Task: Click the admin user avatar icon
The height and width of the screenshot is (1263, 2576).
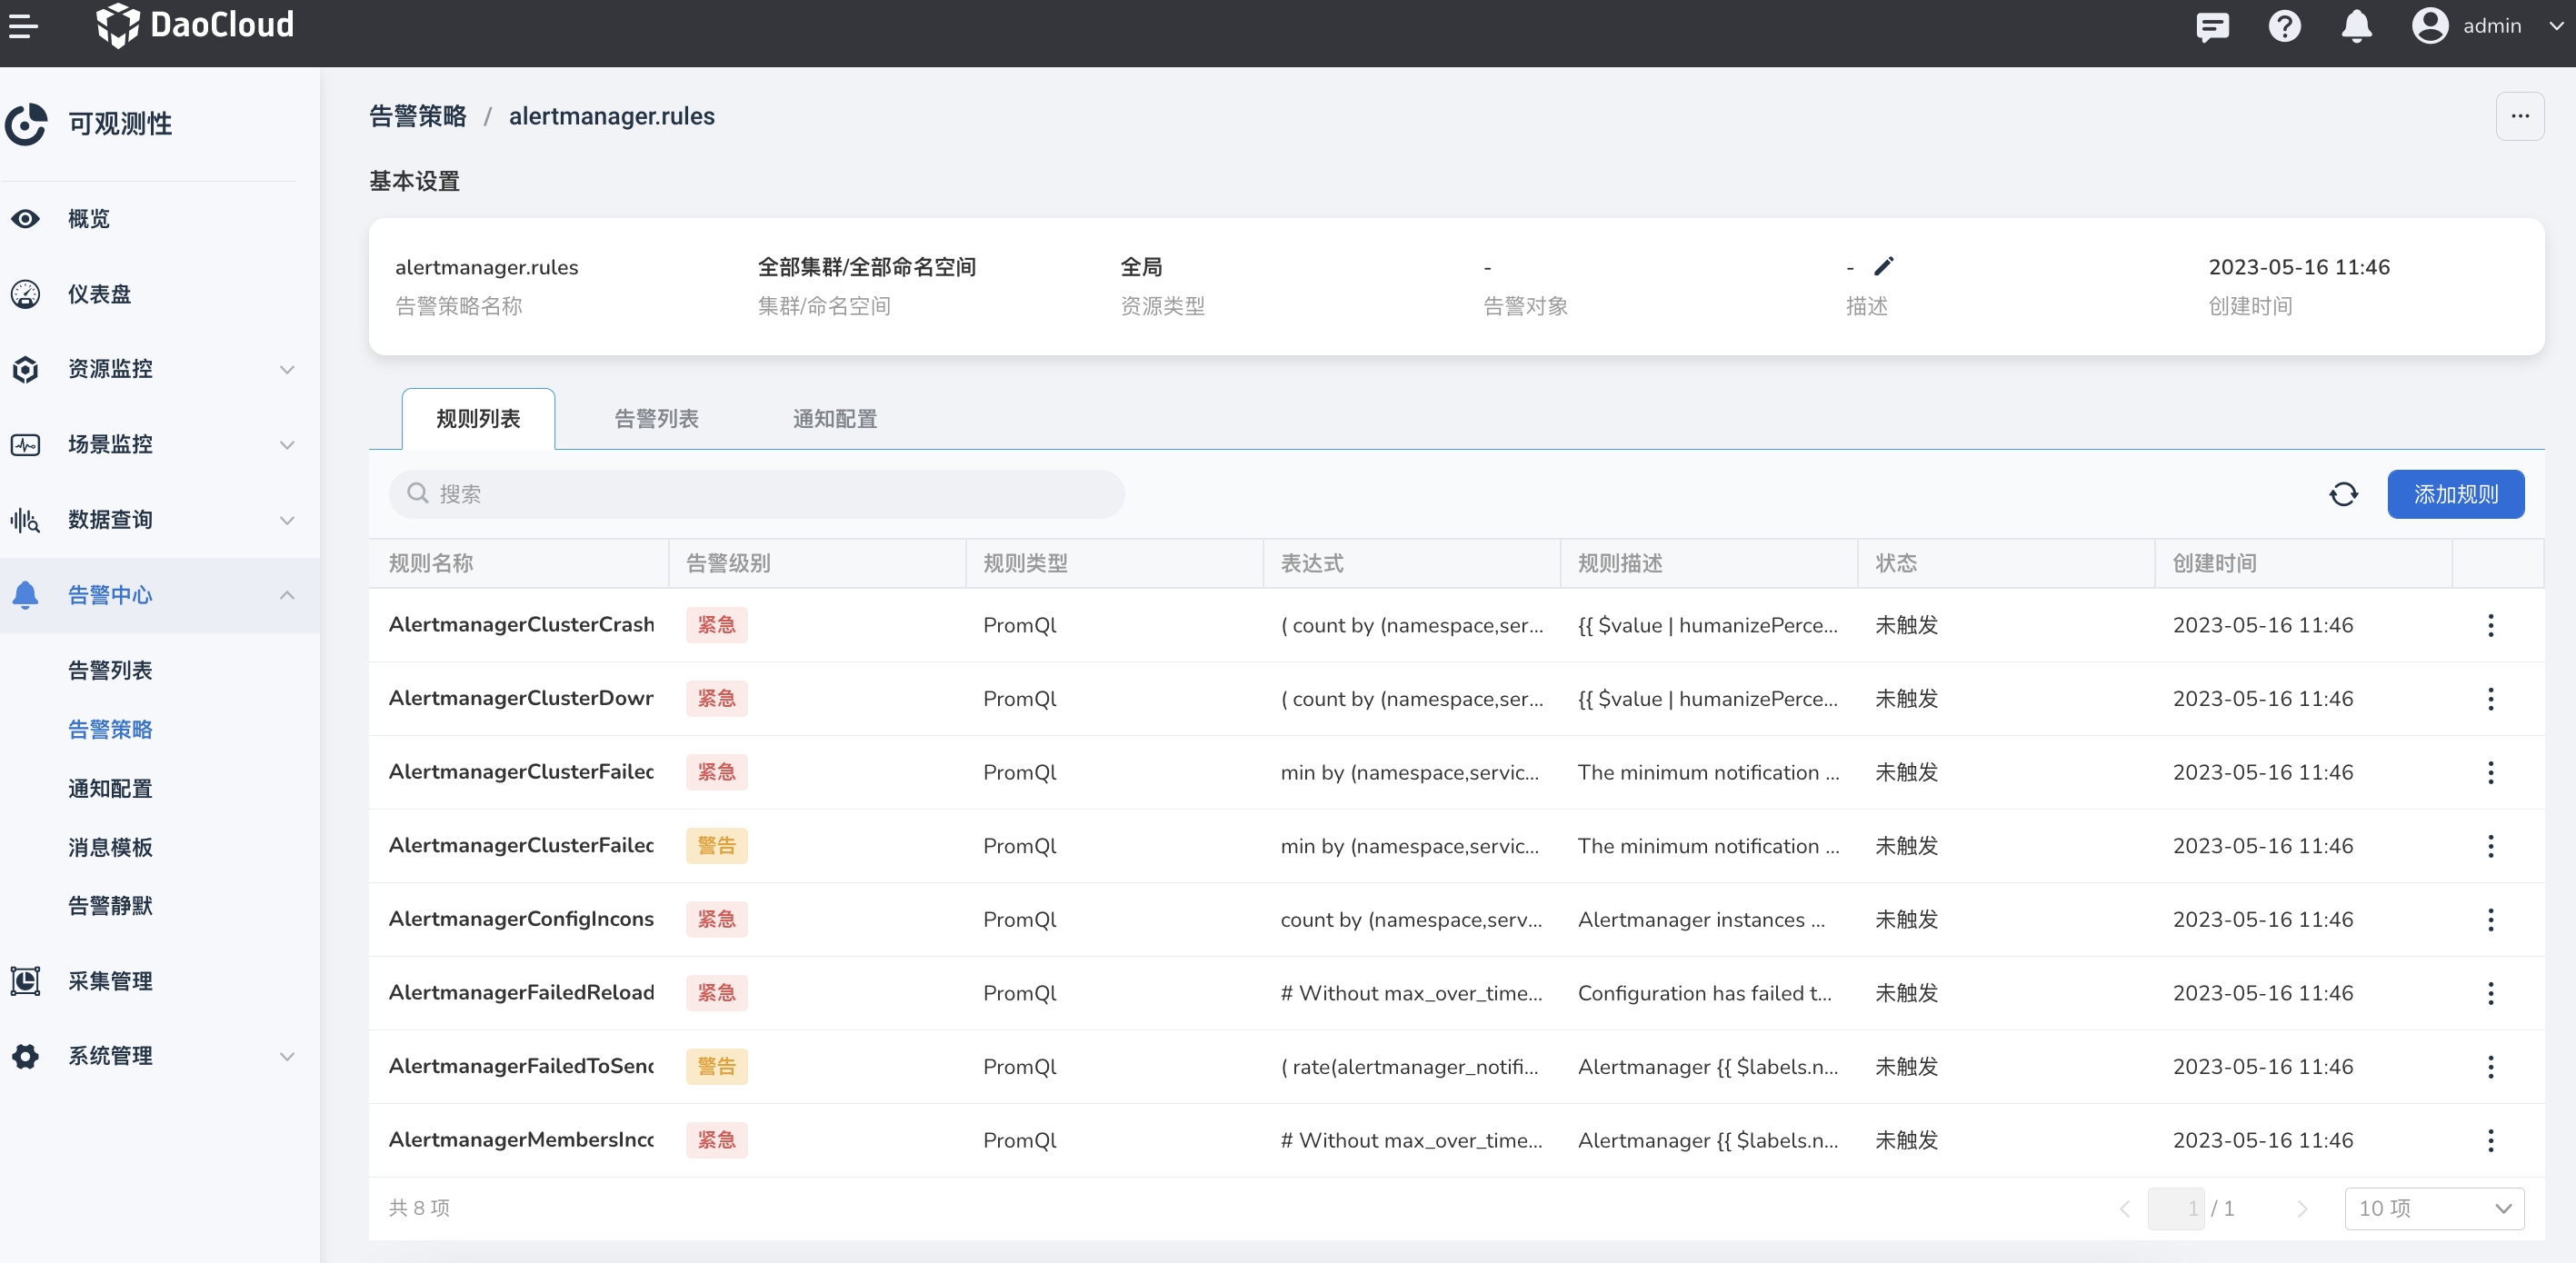Action: tap(2430, 26)
